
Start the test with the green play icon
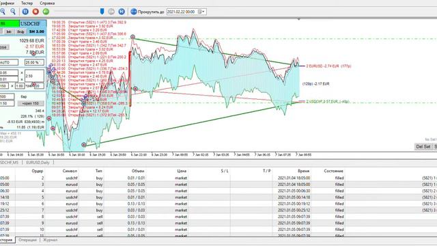46,12
